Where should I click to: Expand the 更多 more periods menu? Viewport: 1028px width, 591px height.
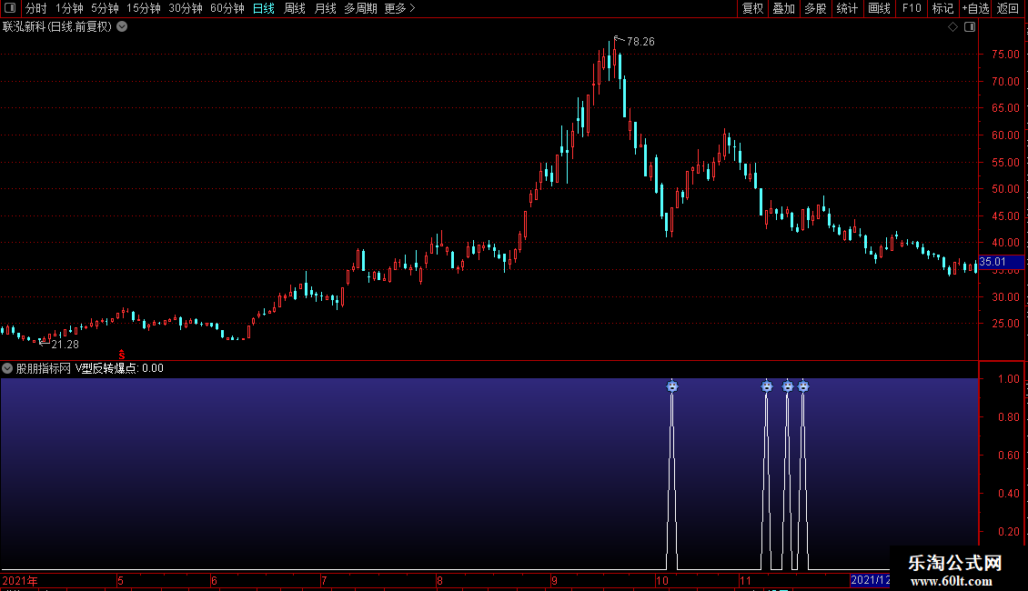coord(399,8)
